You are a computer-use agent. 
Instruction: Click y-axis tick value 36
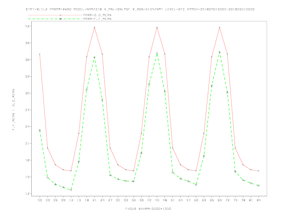coord(27,60)
